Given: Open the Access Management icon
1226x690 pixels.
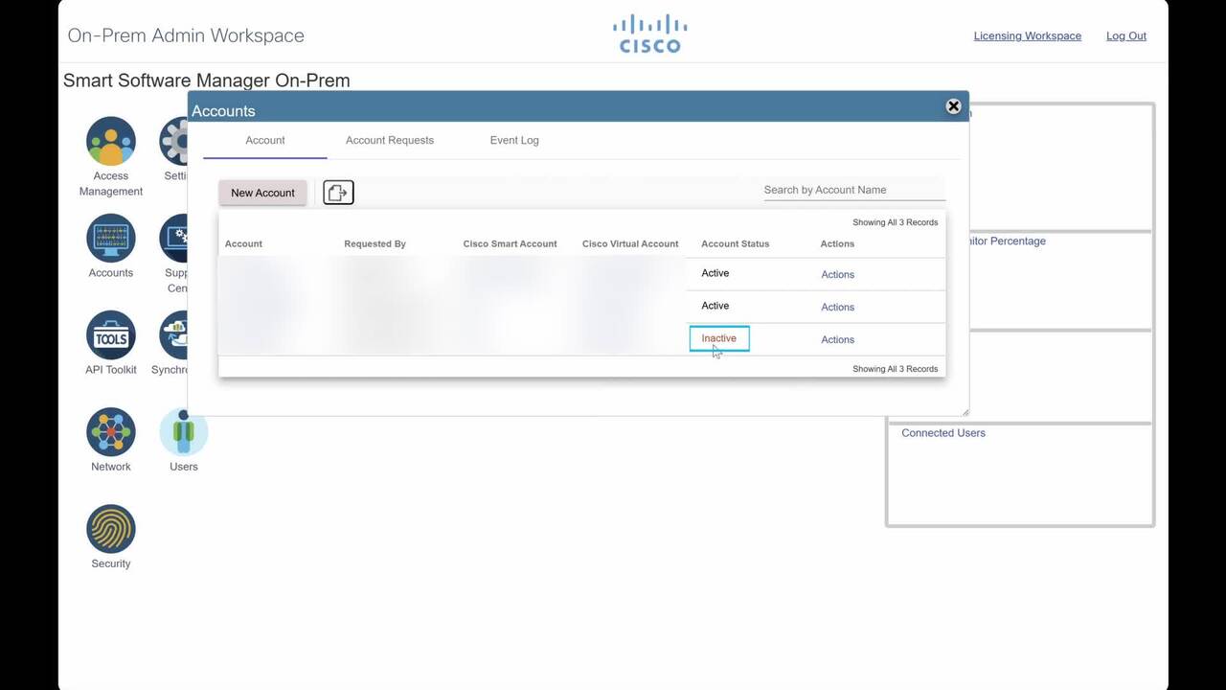Looking at the screenshot, I should [110, 142].
